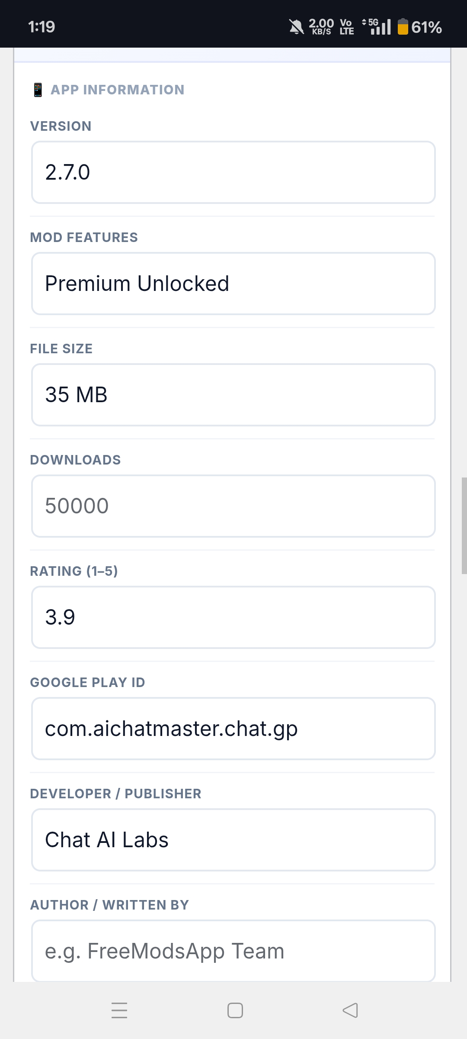Click the Author / Written By field

pyautogui.click(x=233, y=951)
